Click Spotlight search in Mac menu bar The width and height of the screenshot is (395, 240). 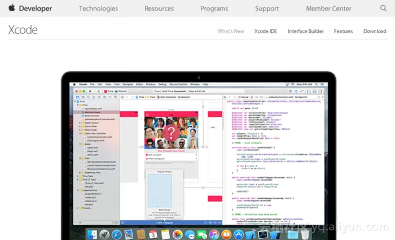(316, 85)
